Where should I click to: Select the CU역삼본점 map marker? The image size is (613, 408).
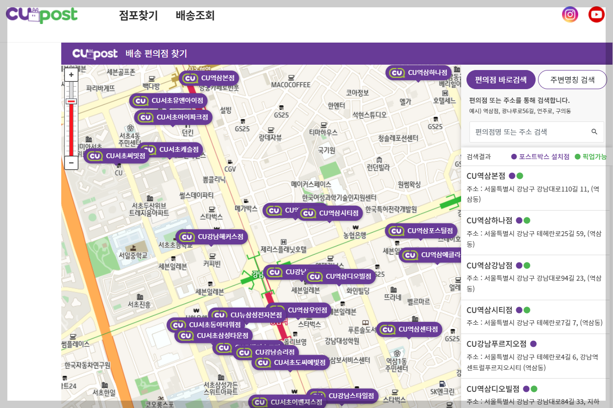[209, 78]
